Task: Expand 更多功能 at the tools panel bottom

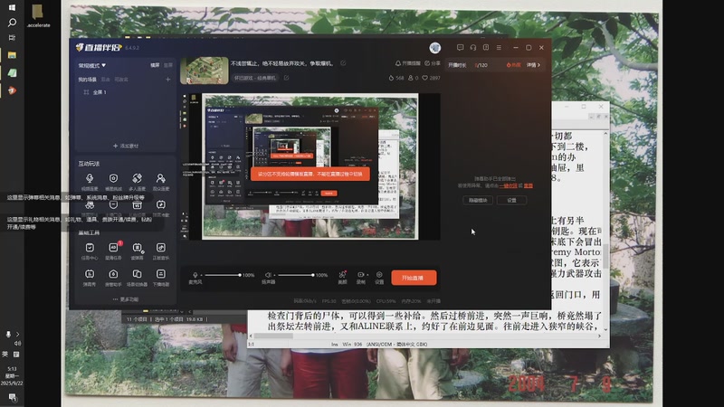Action: [x=126, y=299]
